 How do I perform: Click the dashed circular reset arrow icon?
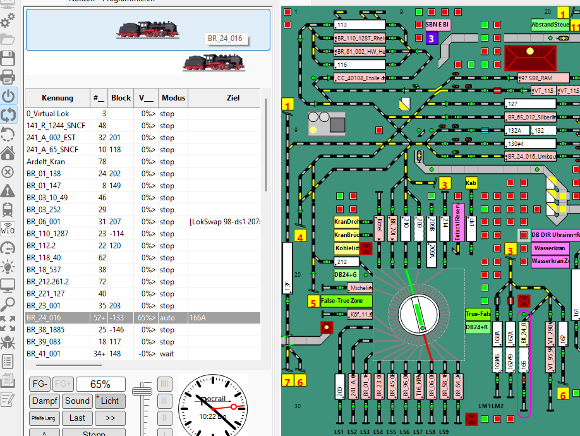point(8,134)
